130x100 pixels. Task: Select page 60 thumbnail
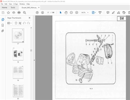(18, 91)
